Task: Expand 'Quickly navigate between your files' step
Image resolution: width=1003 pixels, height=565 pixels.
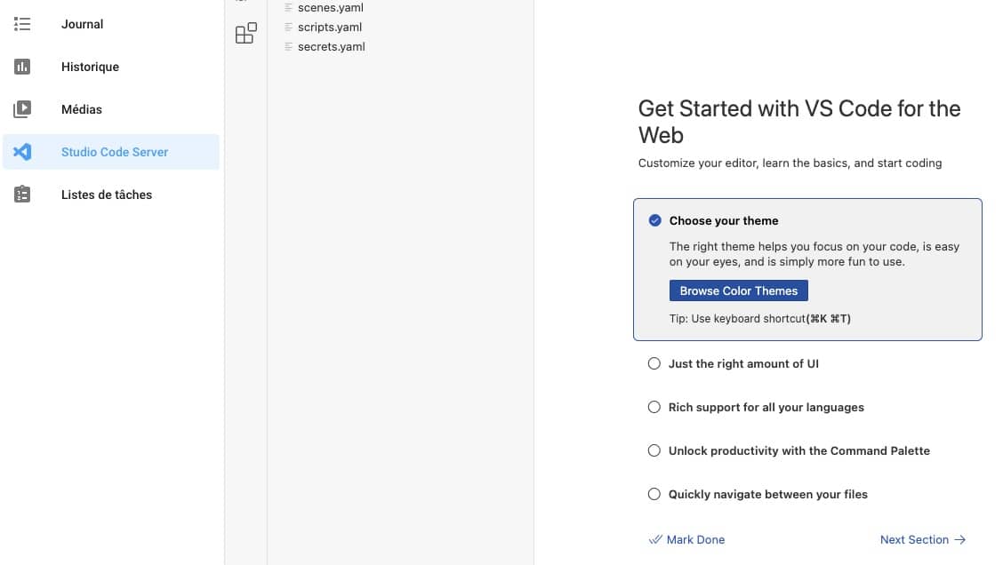Action: point(767,494)
